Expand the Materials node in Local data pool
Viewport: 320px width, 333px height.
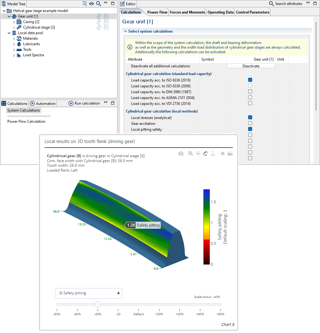pyautogui.click(x=14, y=38)
